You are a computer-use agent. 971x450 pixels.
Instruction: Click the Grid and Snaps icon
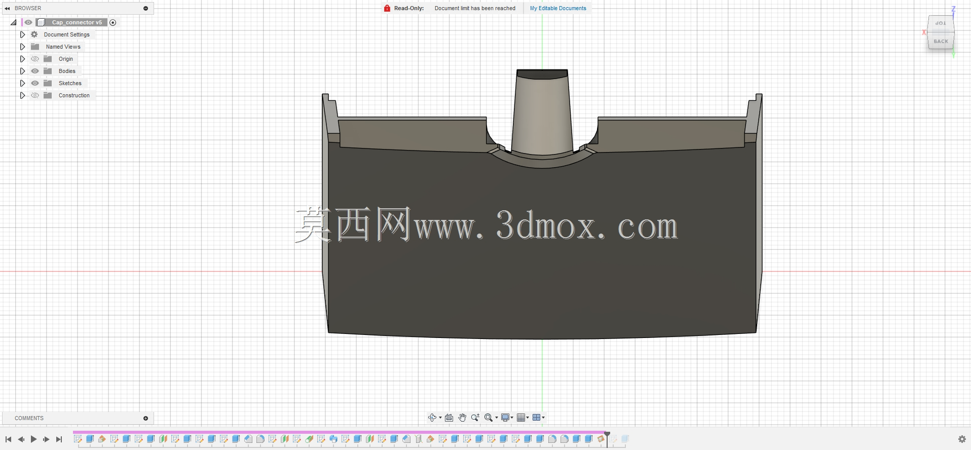(x=521, y=418)
